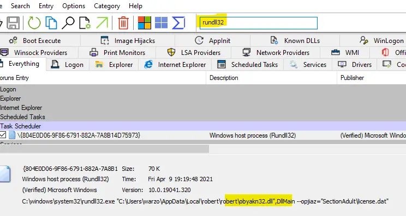
Task: Select the Explorer category row in list
Action: point(203,98)
